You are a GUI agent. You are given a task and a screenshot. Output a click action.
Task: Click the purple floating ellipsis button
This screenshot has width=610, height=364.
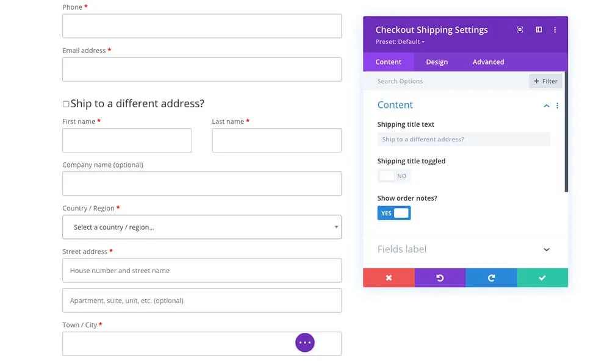(x=305, y=343)
